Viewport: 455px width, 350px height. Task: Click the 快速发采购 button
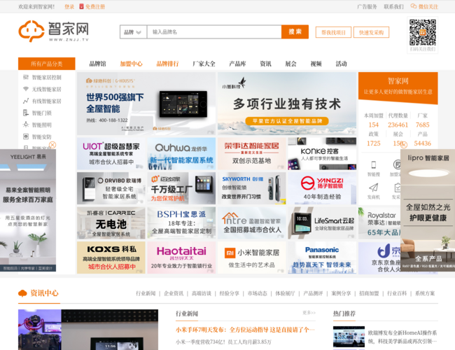click(371, 32)
